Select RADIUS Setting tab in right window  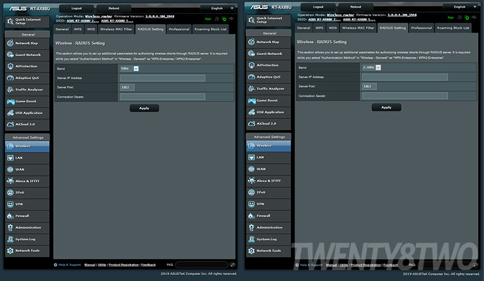coord(393,28)
